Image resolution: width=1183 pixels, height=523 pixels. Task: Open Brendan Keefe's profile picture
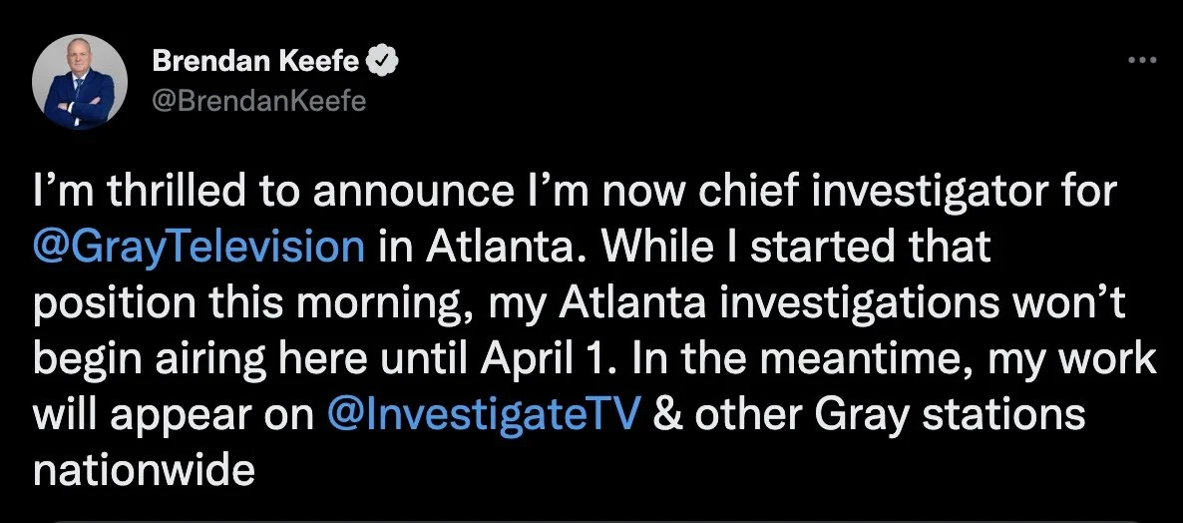[x=79, y=82]
